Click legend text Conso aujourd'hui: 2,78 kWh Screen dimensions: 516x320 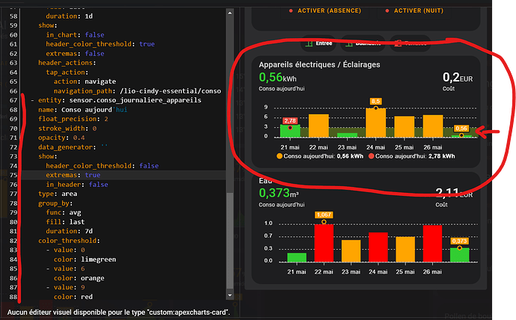(x=415, y=156)
